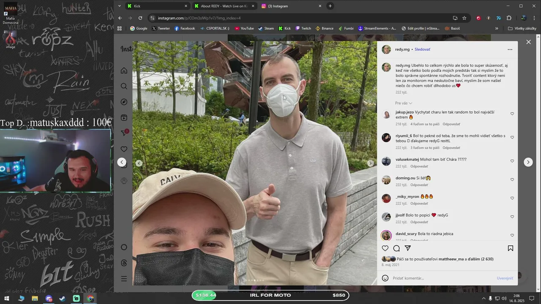Open a new browser tab
Screen dimensions: 541x304
(x=330, y=6)
